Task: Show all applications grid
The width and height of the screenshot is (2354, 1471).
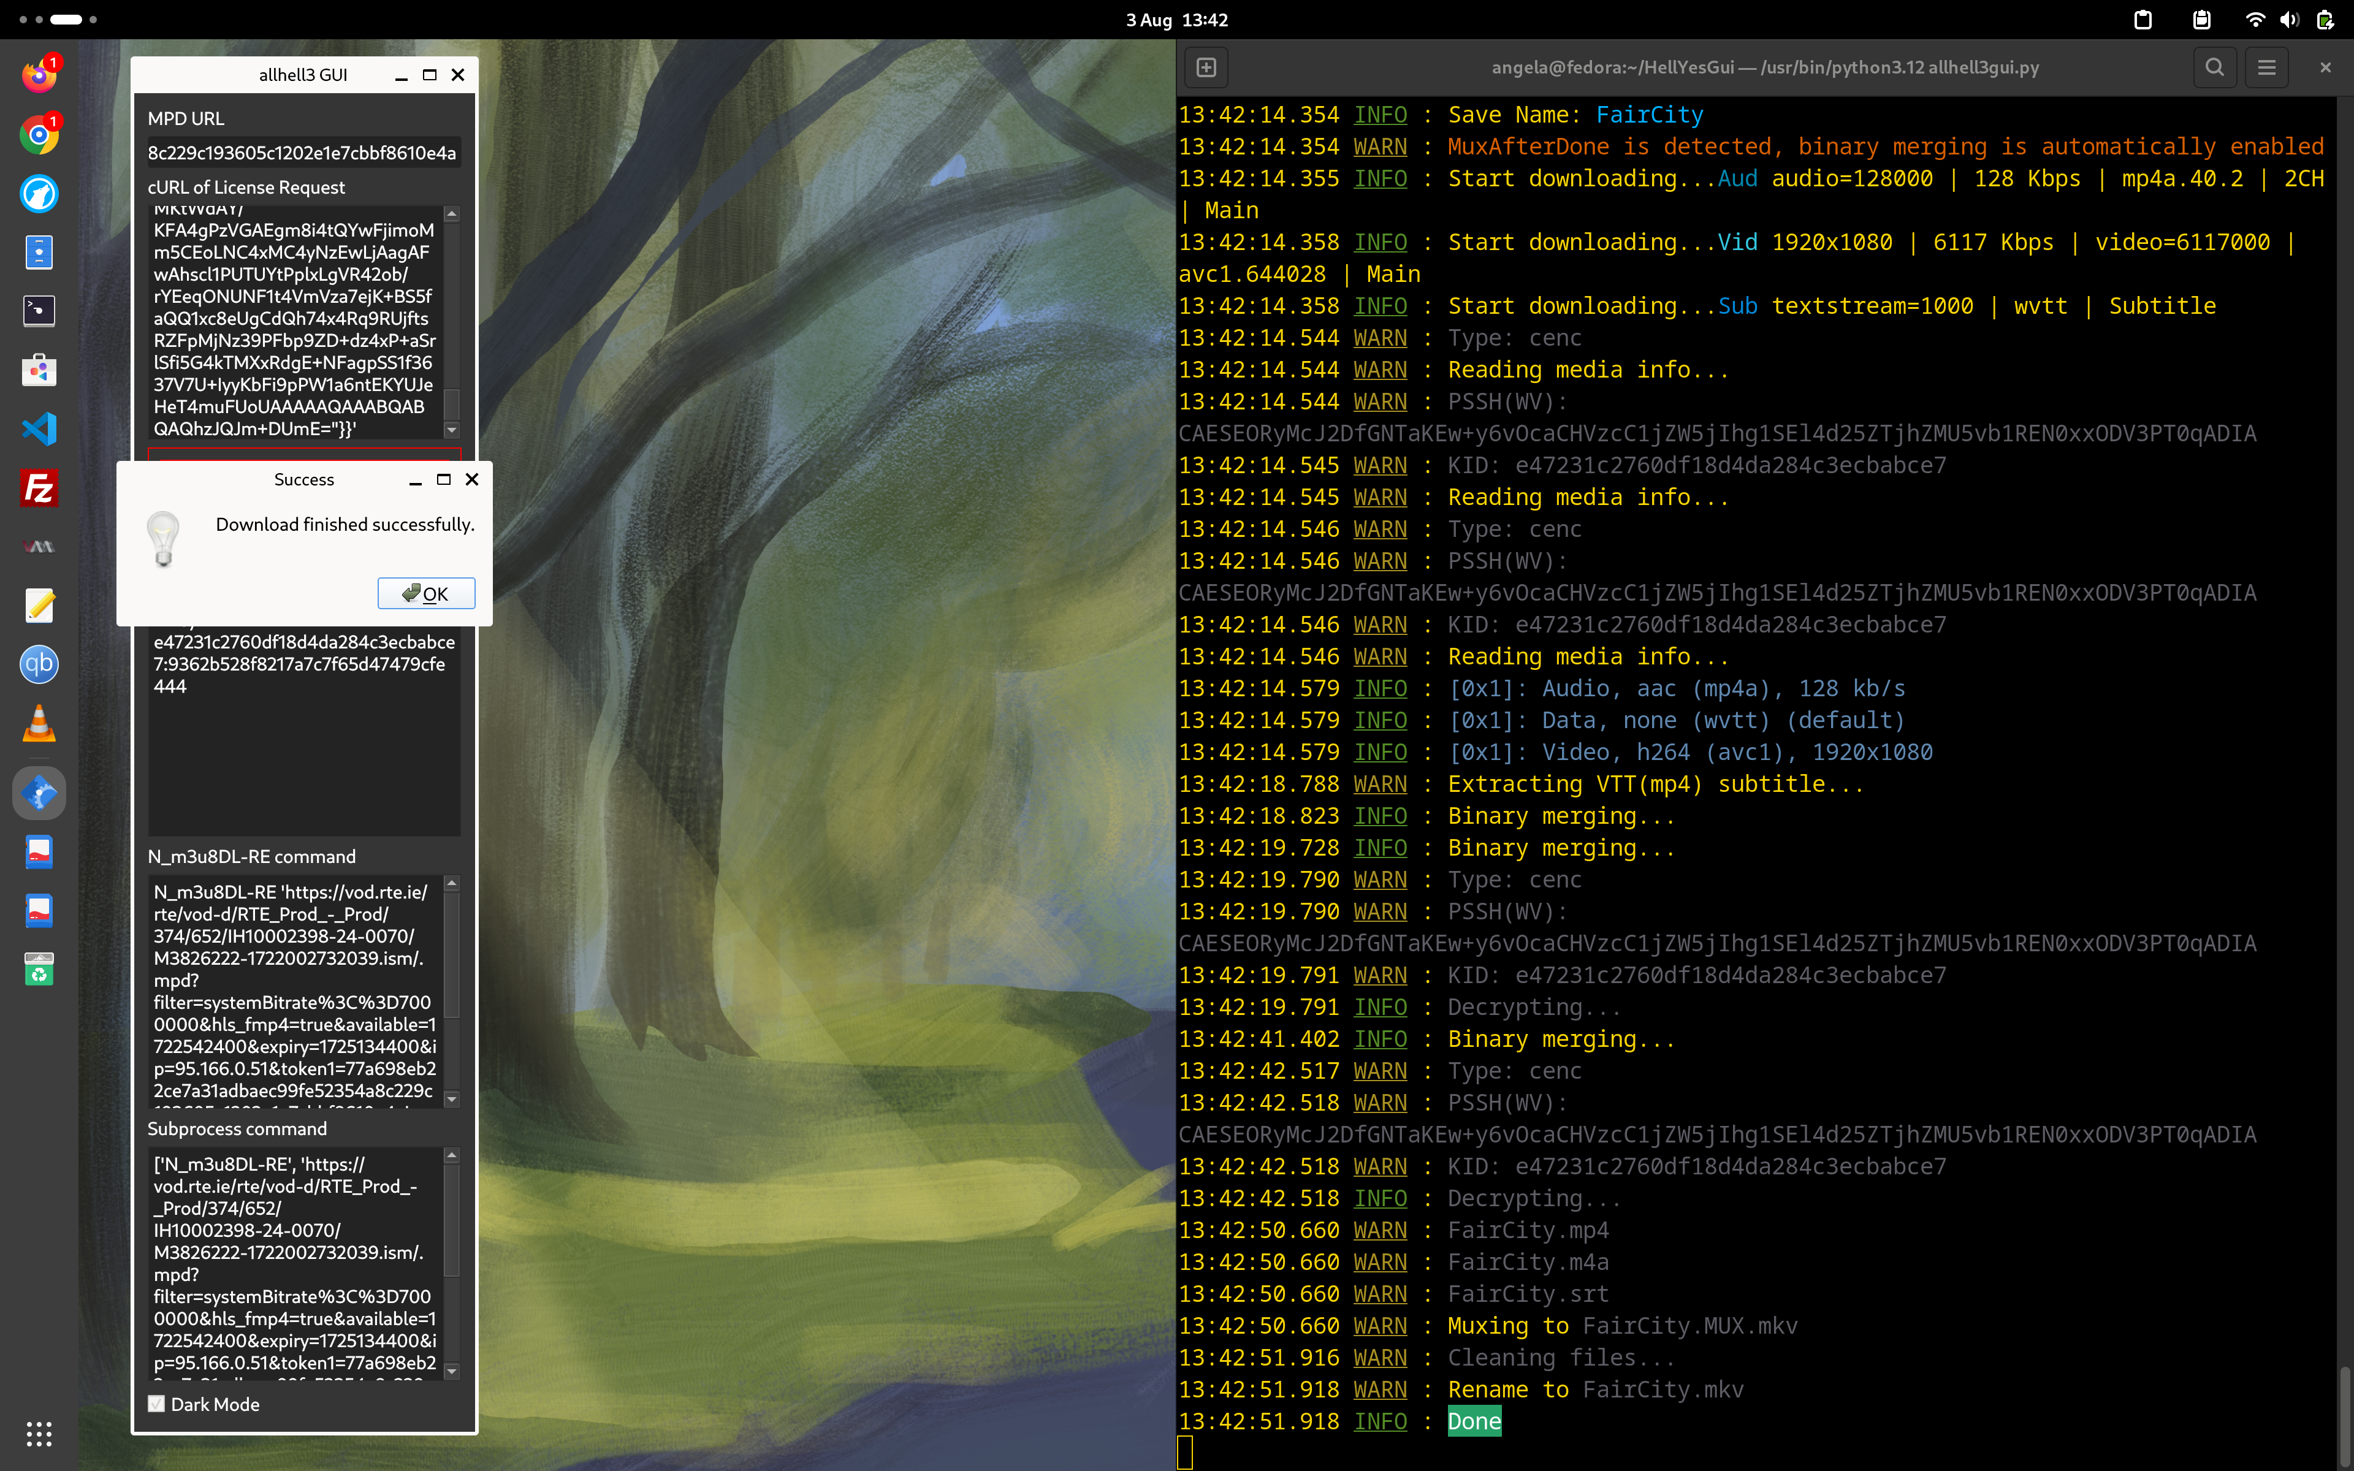Action: 39,1433
